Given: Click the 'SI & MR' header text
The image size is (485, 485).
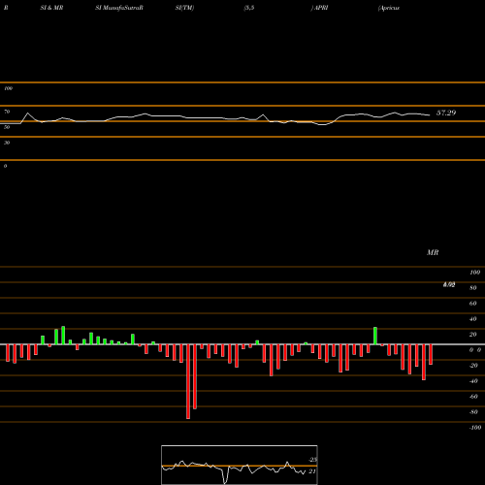Looking at the screenshot, I should click(x=51, y=8).
